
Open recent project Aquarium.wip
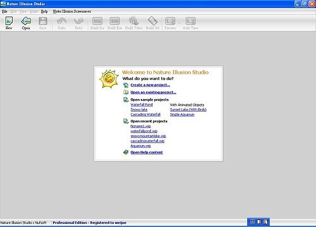pos(141,146)
